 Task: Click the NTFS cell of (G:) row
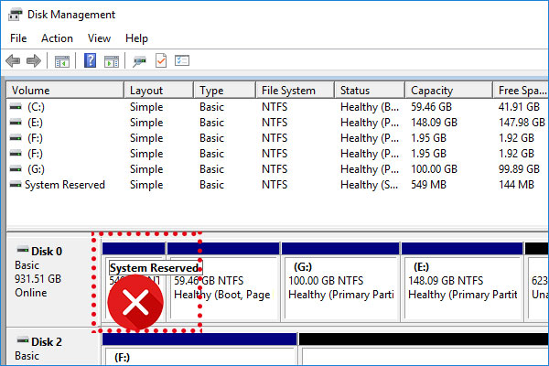click(274, 169)
